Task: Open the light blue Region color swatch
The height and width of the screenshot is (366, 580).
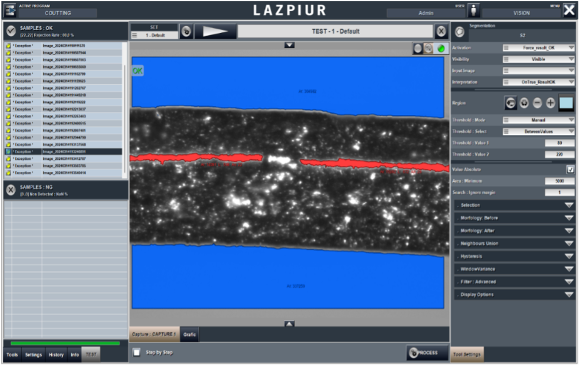Action: (x=566, y=103)
